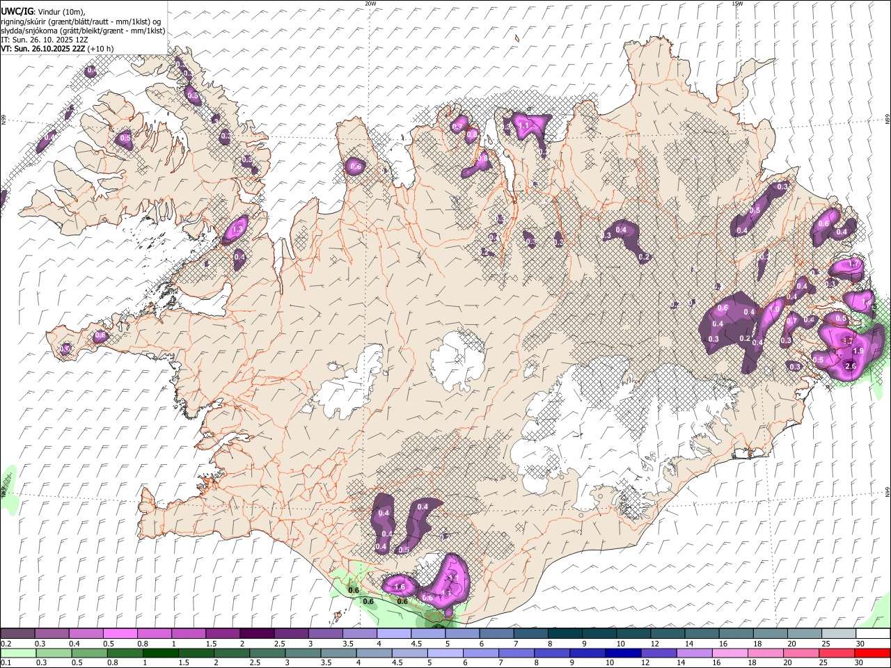
Task: Select the pale green 0.1 swatch, lower scale
Action: 18,653
